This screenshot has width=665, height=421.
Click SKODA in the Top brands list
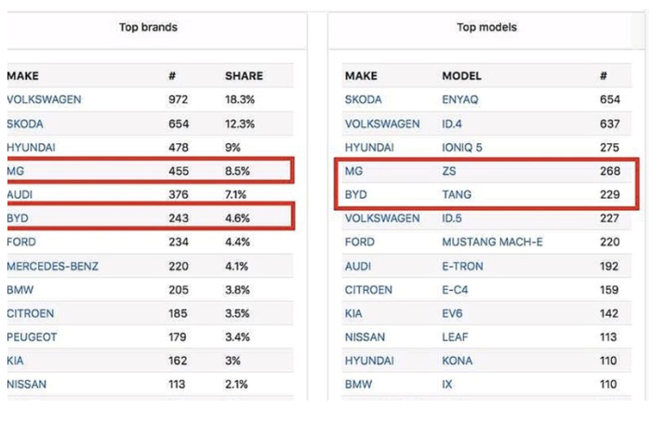pos(25,124)
